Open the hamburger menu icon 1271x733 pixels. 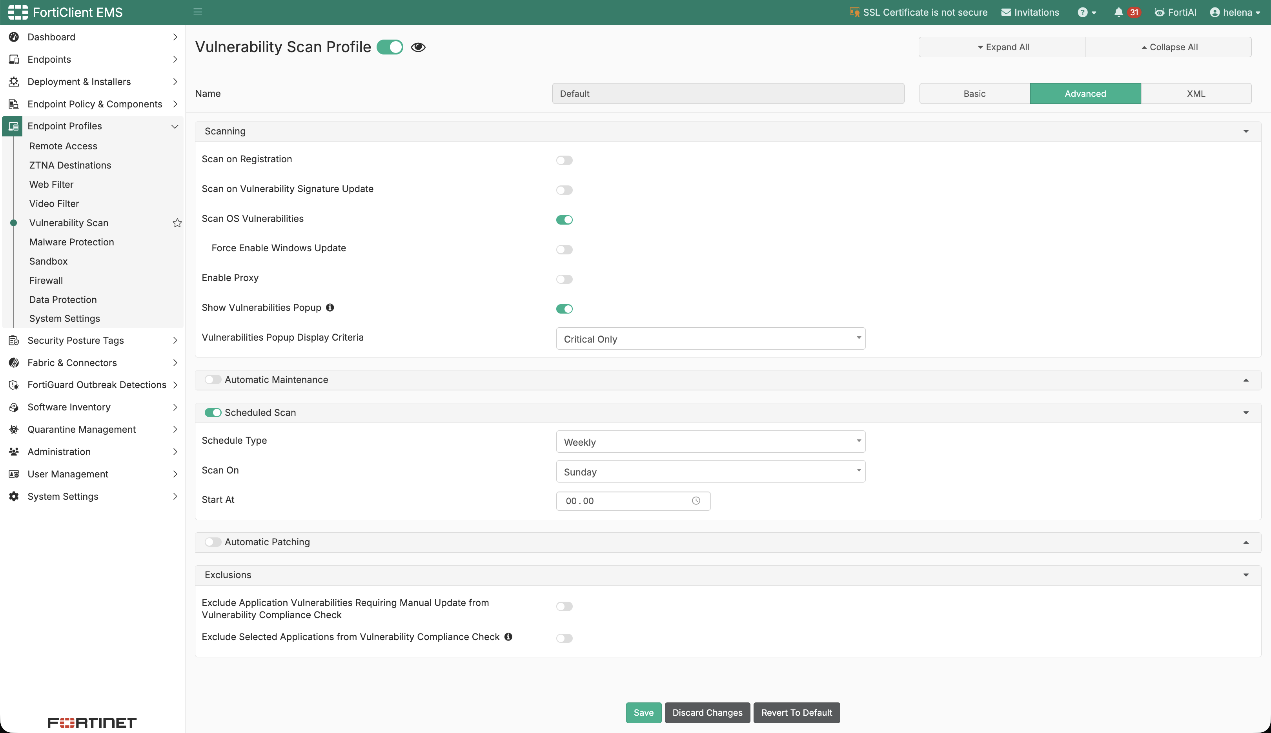198,12
